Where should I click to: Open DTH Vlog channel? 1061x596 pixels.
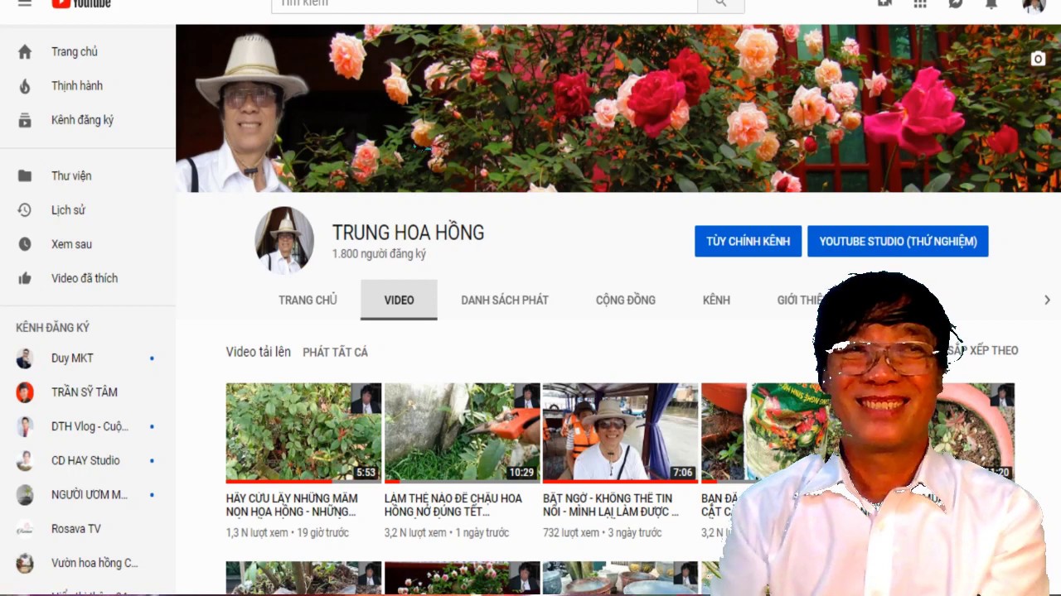88,426
